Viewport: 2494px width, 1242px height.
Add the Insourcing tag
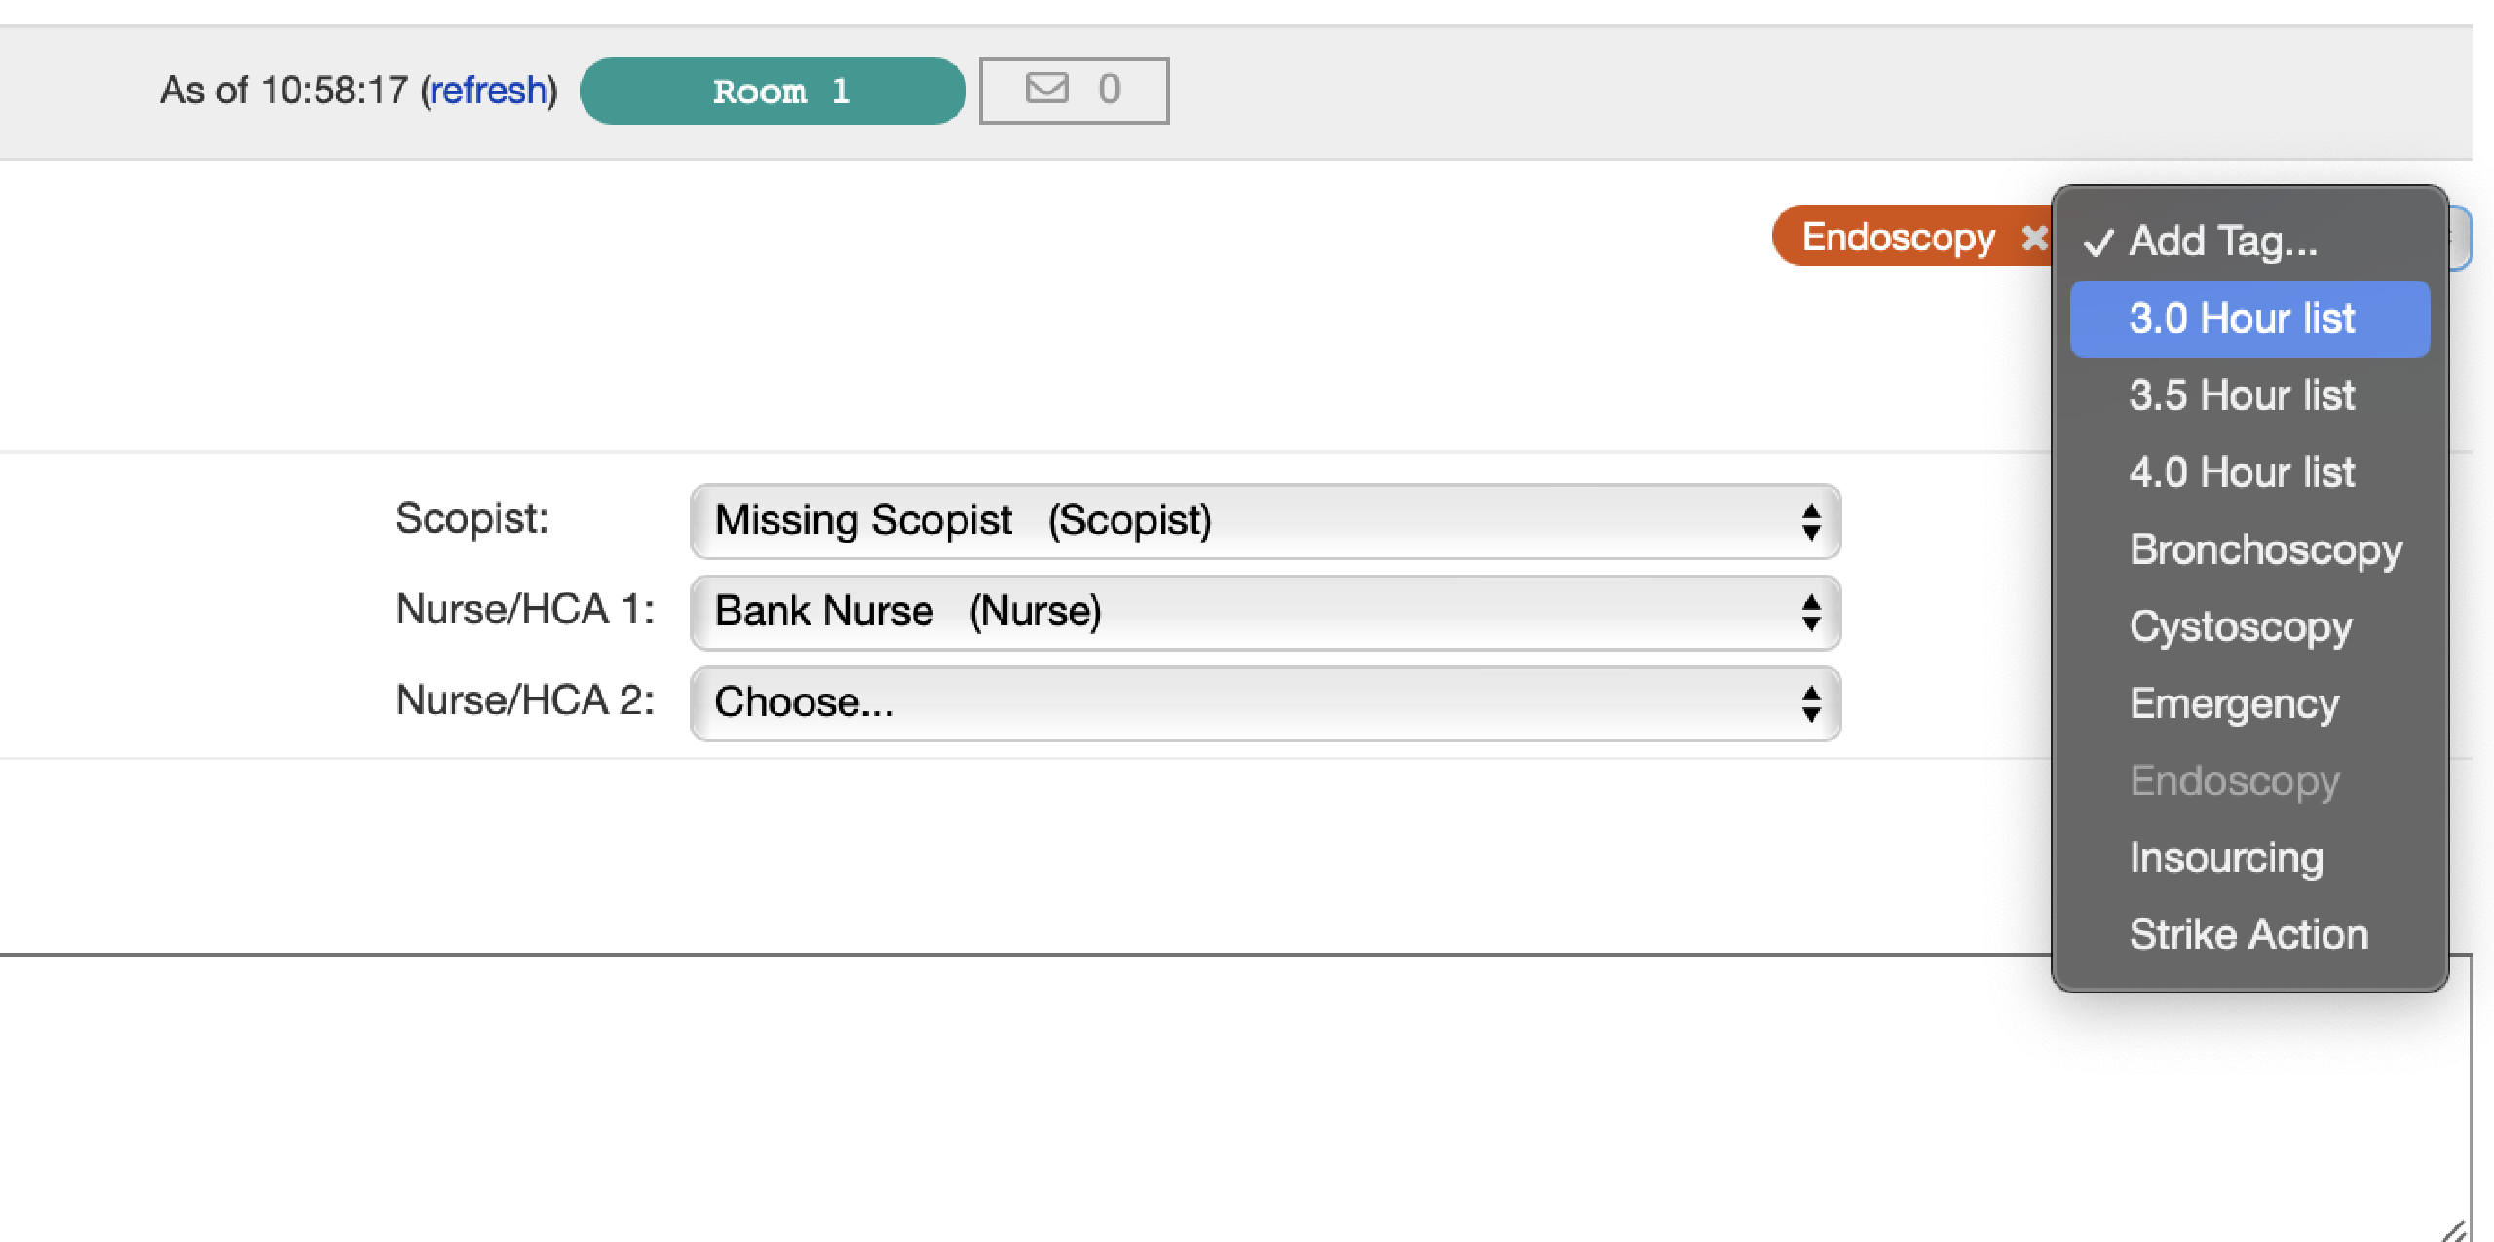point(2228,857)
